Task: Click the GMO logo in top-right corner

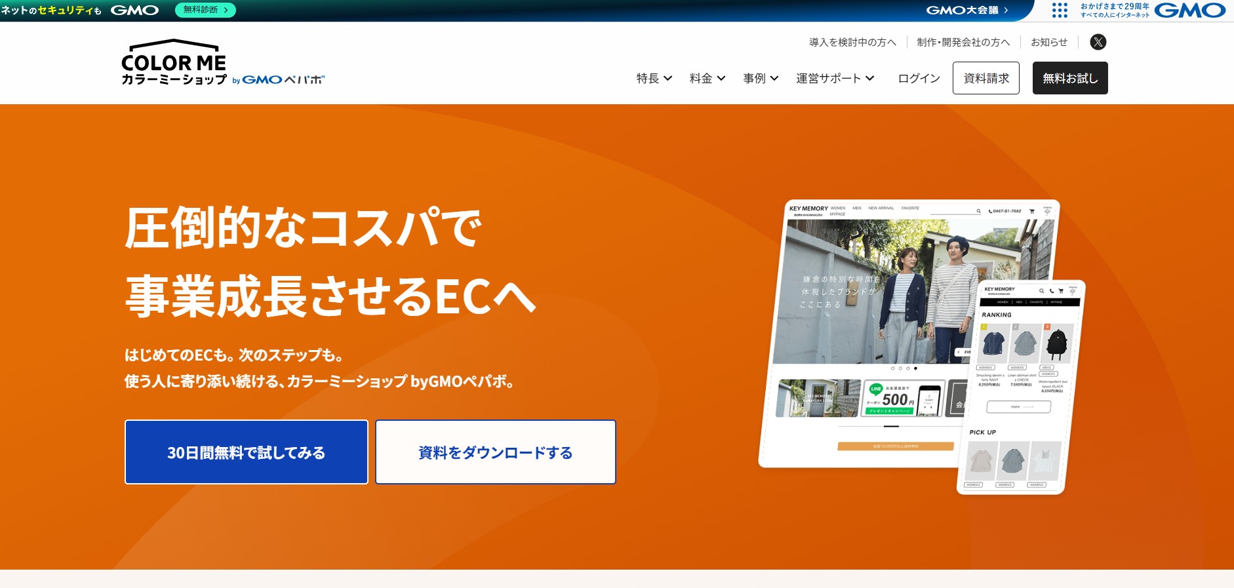Action: pos(1189,10)
